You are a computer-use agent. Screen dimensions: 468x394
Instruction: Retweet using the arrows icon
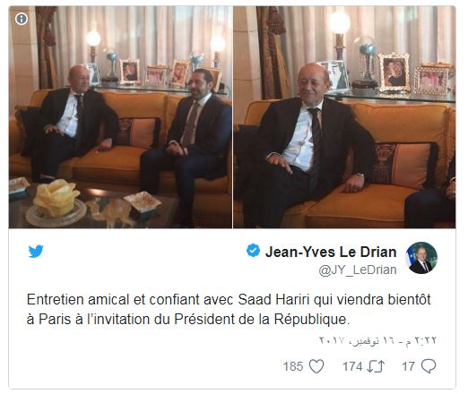376,366
